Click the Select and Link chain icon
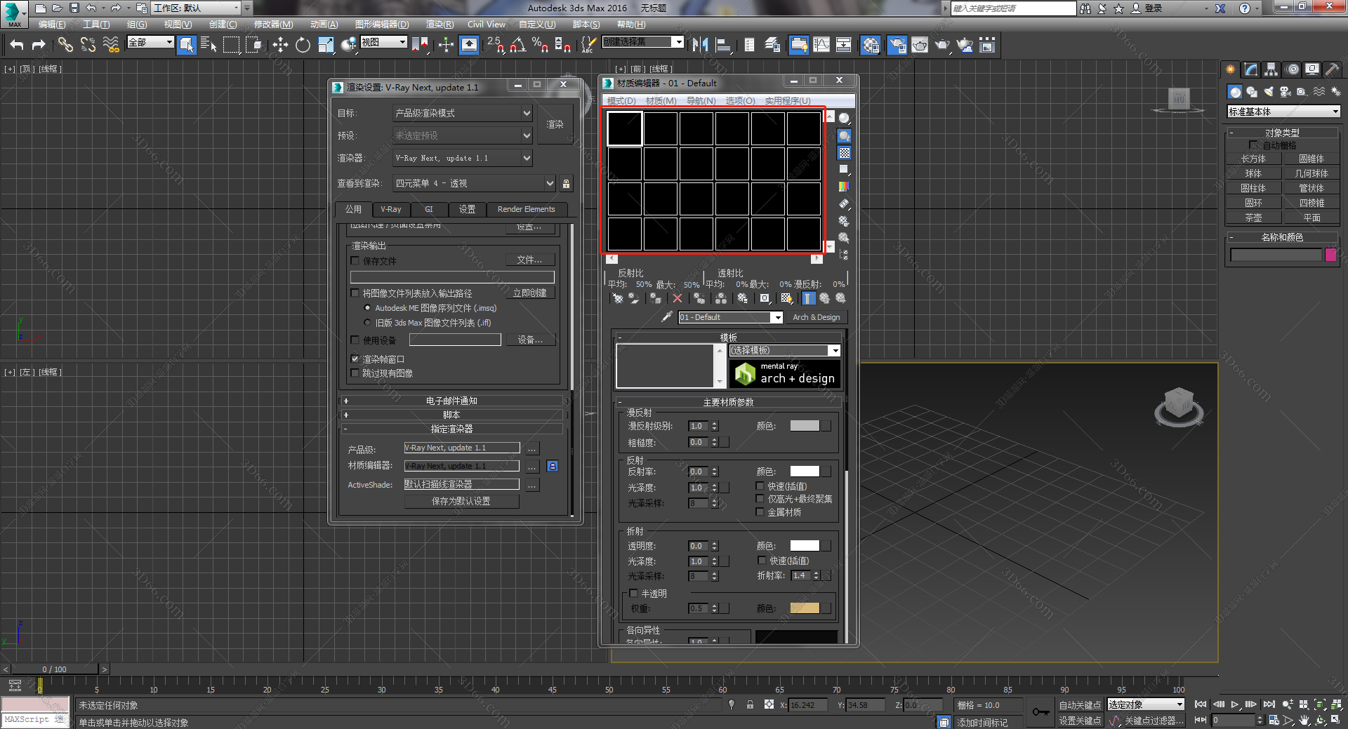Image resolution: width=1348 pixels, height=729 pixels. 65,46
